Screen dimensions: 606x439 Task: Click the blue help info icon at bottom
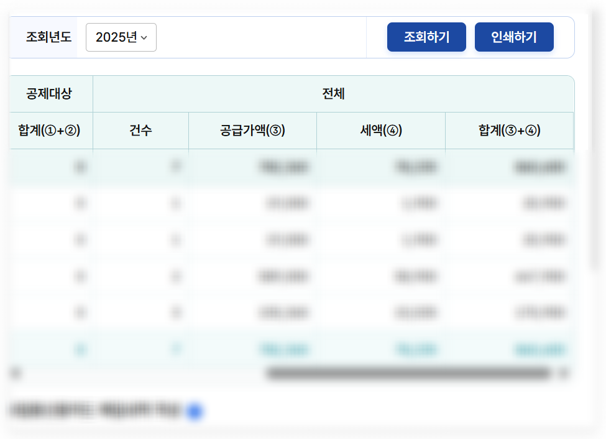[195, 412]
